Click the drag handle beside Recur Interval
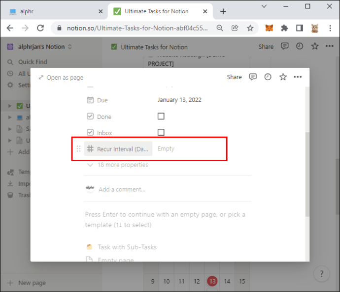This screenshot has width=340, height=292. [78, 149]
